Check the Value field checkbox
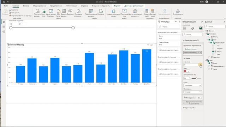Screen dimensions: 226x127 coord(209,69)
